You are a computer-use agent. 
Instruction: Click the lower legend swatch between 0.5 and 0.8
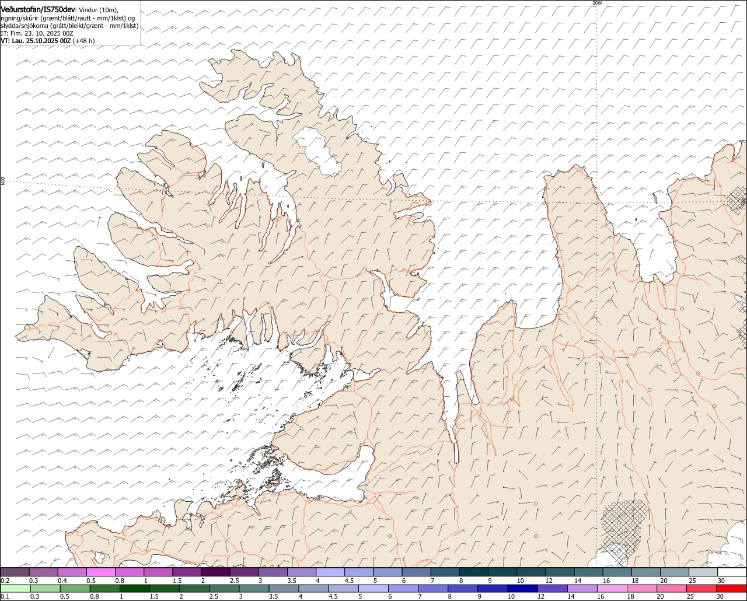[74, 588]
